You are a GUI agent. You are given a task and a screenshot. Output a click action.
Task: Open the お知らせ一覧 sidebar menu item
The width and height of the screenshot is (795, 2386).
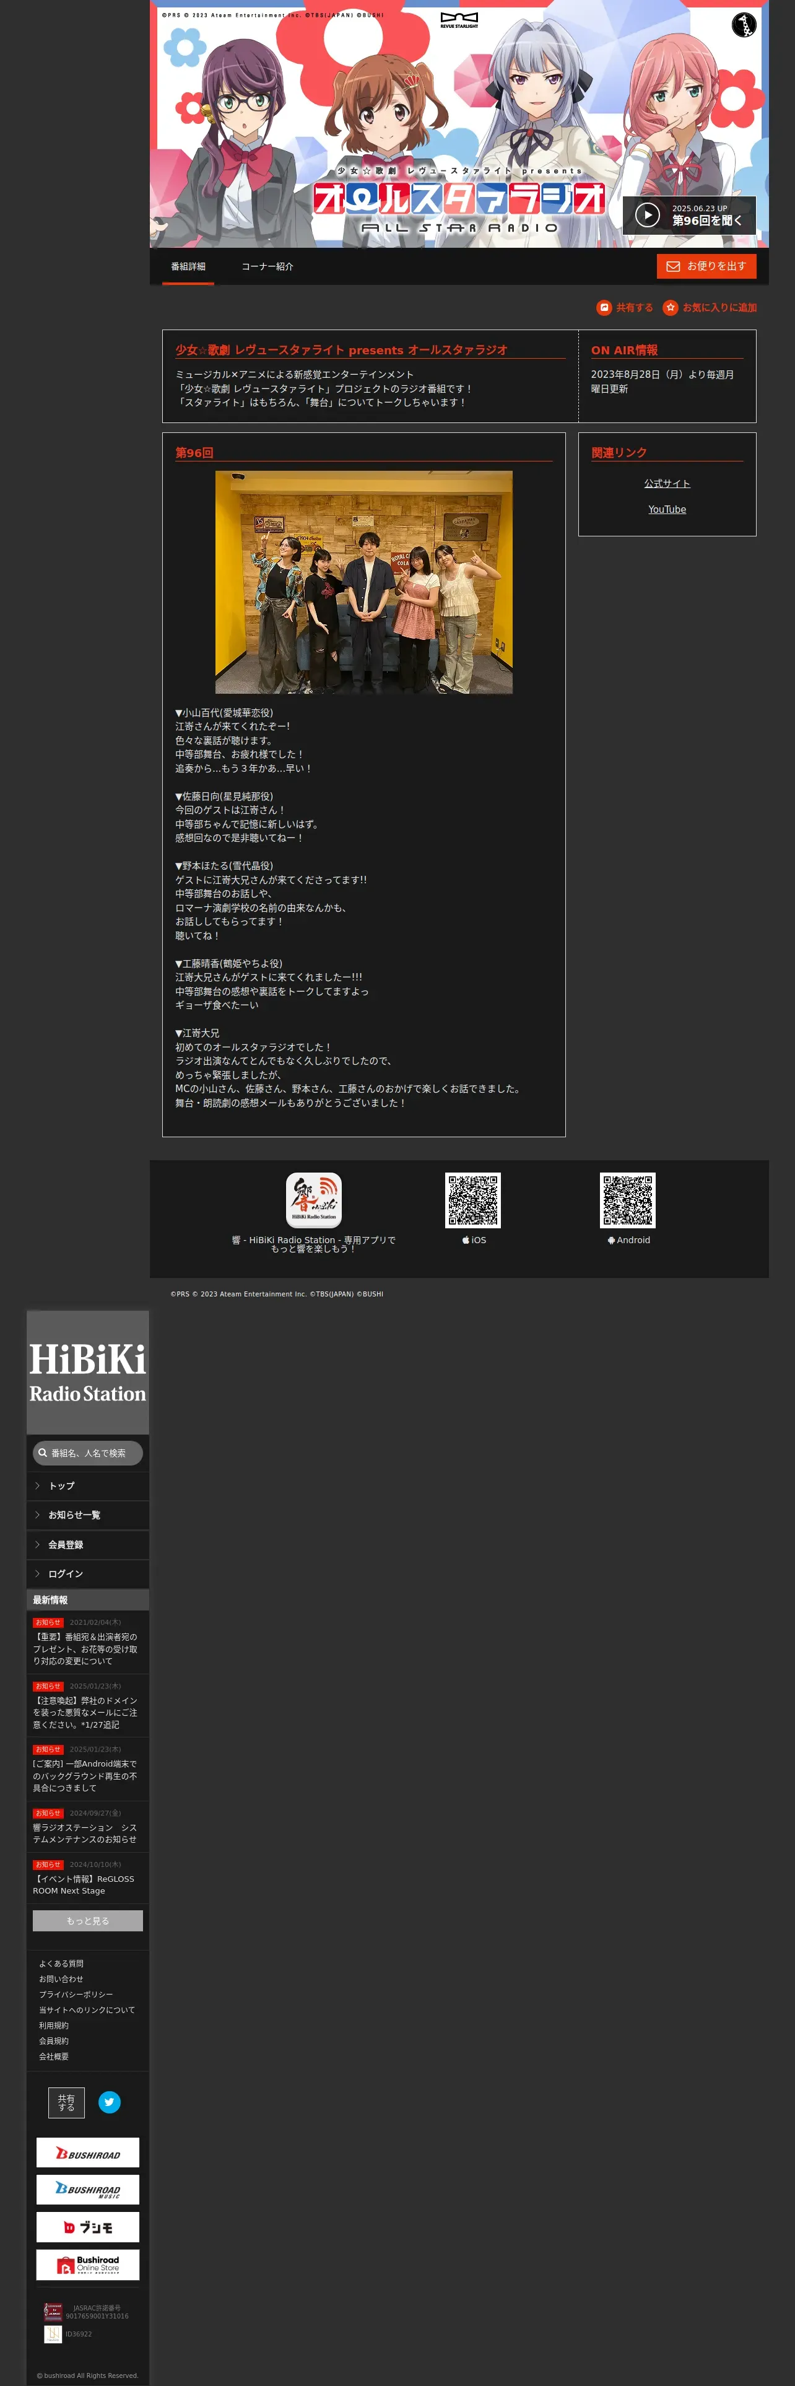tap(88, 1515)
